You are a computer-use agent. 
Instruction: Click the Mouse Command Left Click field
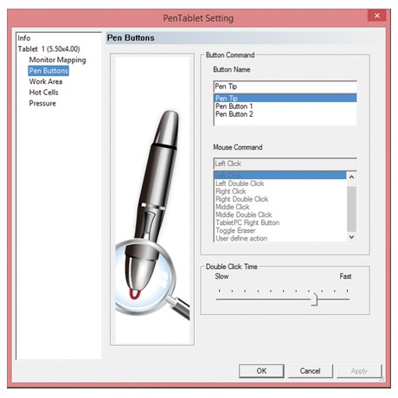[285, 164]
